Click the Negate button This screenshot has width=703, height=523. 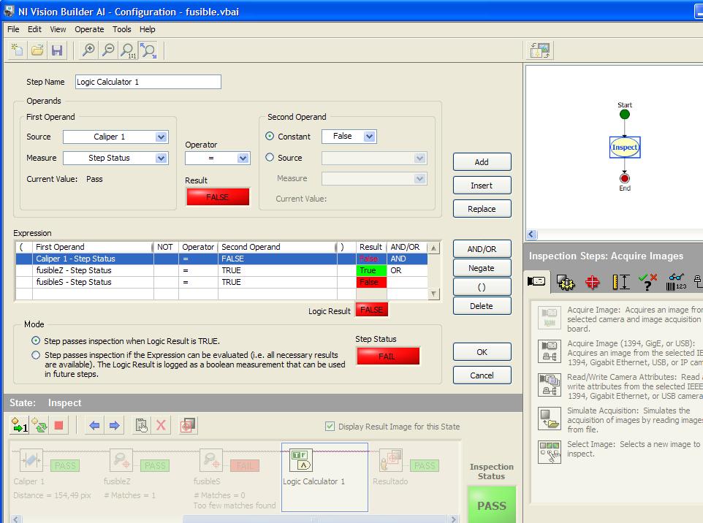coord(482,268)
